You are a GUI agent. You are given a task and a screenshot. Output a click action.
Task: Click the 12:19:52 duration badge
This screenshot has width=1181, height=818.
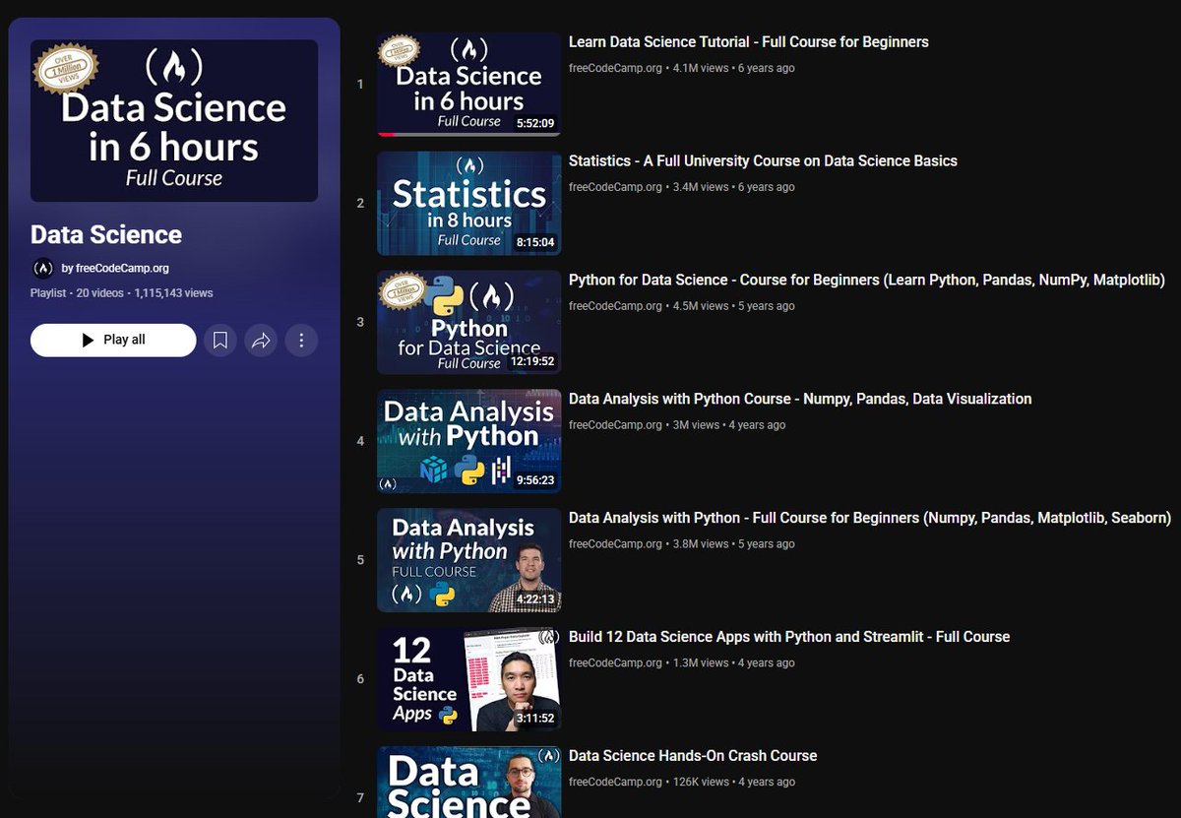click(532, 361)
